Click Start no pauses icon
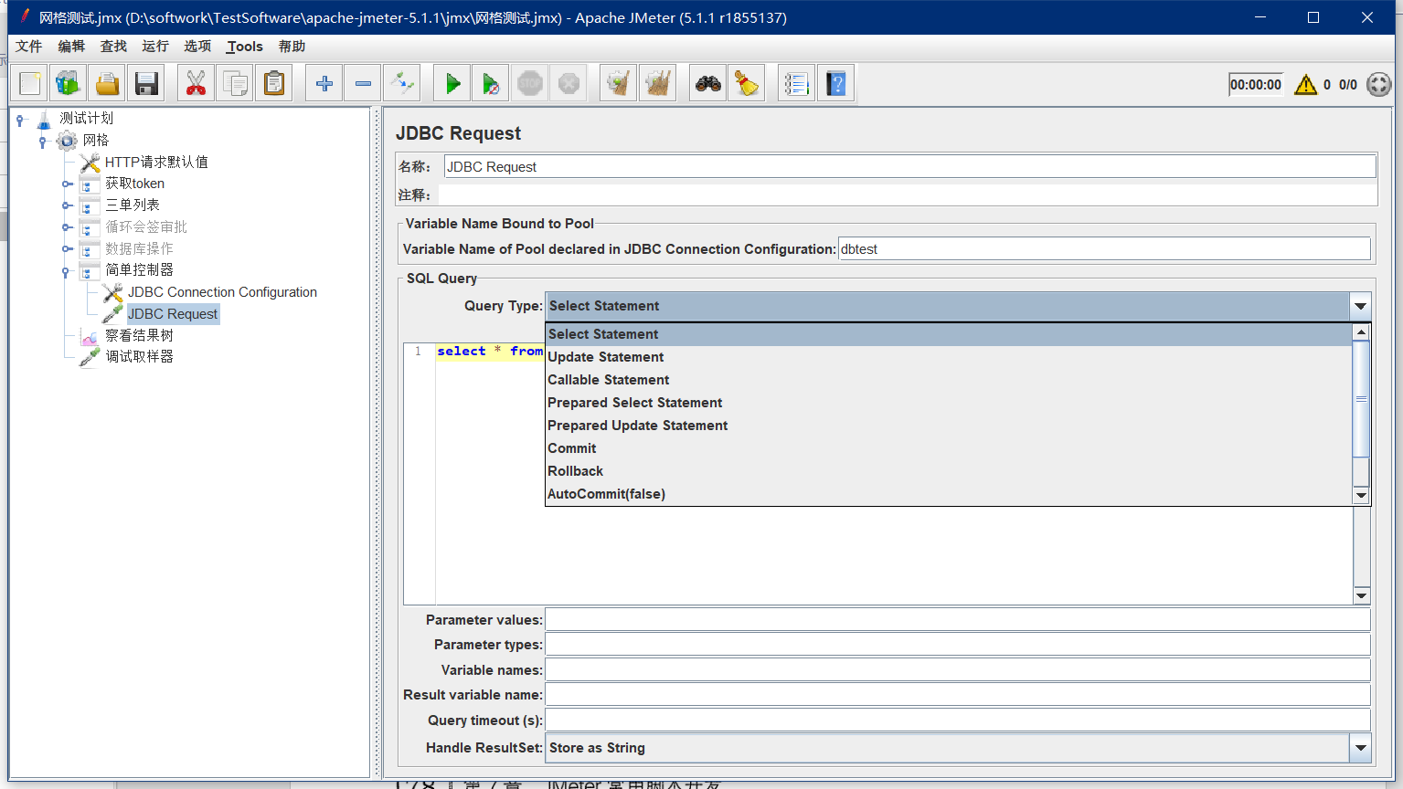The width and height of the screenshot is (1403, 789). pyautogui.click(x=491, y=84)
